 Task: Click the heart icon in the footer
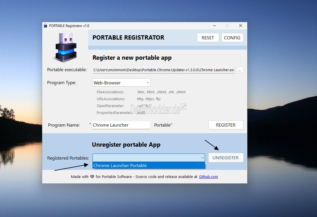point(92,177)
